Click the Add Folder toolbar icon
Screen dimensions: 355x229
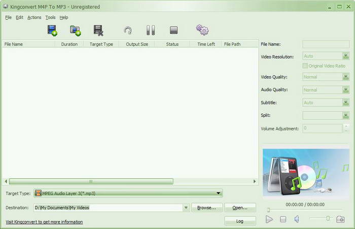75,30
